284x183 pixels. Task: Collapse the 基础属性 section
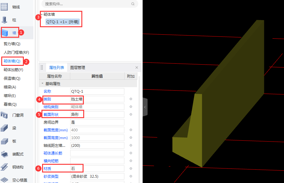coord(43,83)
